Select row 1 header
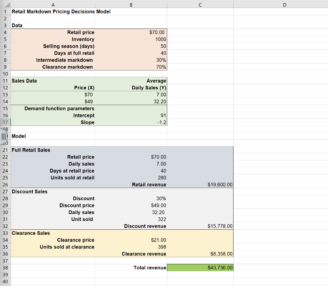 [5, 12]
